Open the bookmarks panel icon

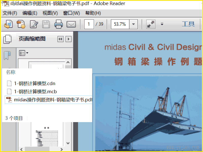click(x=7, y=55)
